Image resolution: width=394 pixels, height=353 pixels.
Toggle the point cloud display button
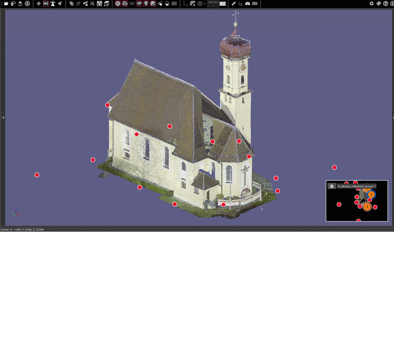point(125,4)
